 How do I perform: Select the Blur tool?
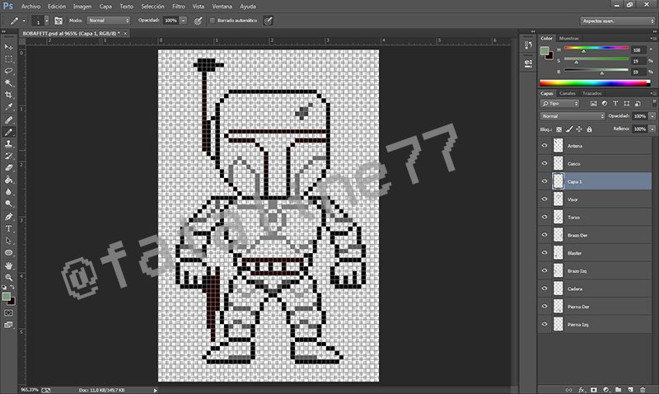pyautogui.click(x=8, y=192)
